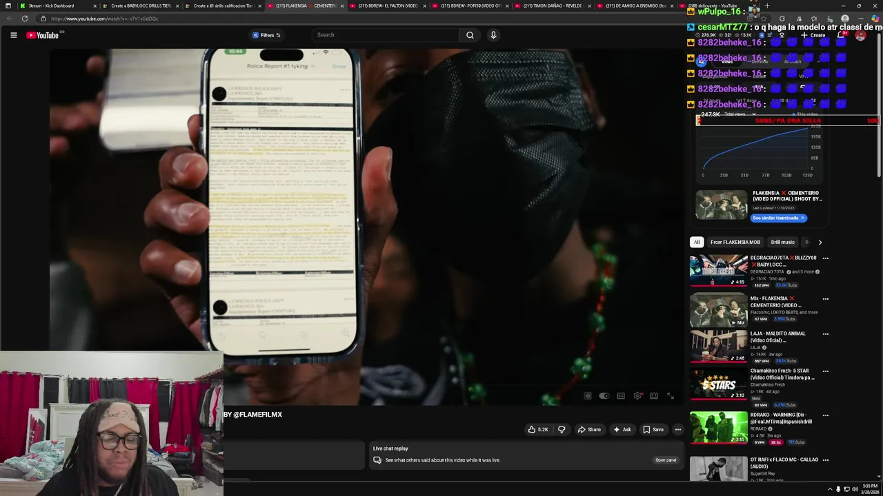
Task: Open more actions below the video
Action: pyautogui.click(x=678, y=429)
